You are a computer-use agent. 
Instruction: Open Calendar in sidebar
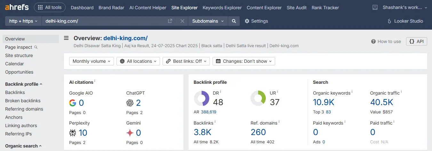[14, 64]
